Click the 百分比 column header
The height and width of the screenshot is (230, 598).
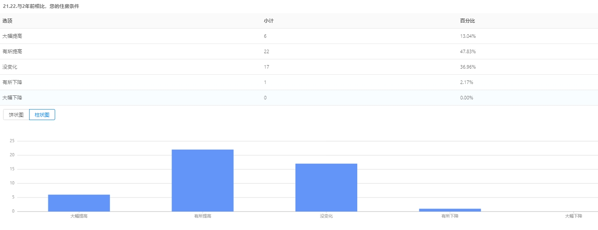(x=467, y=21)
